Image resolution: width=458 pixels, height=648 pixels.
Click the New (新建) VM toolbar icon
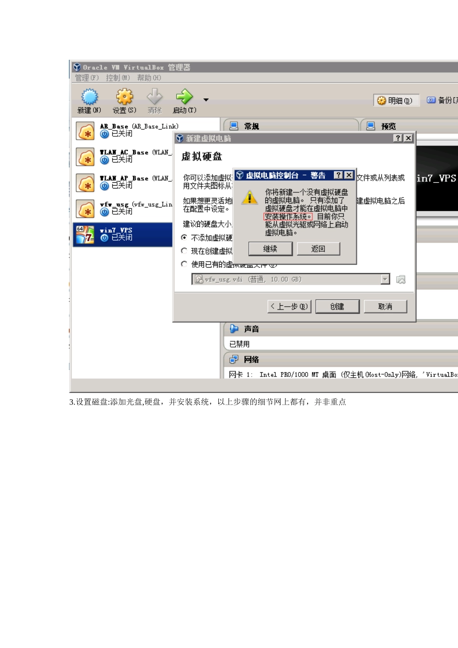pyautogui.click(x=89, y=97)
